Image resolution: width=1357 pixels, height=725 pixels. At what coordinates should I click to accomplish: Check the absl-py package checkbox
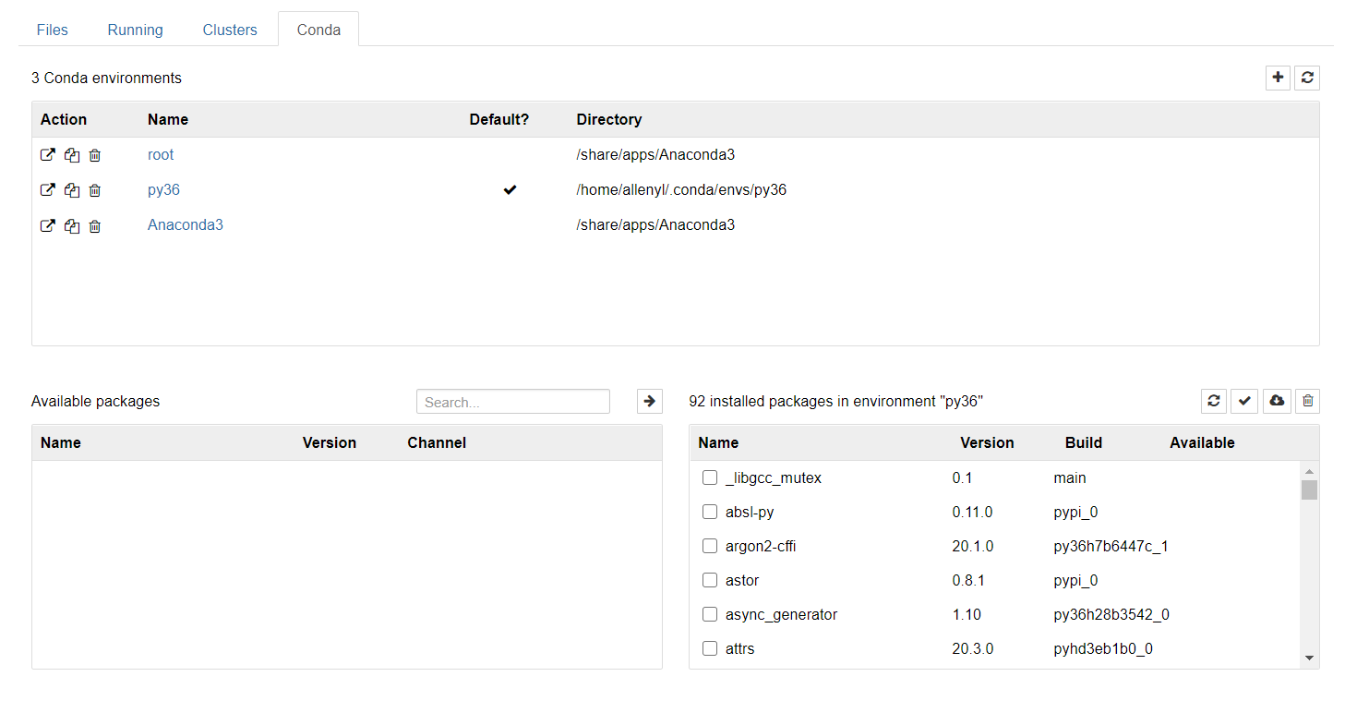(x=710, y=512)
